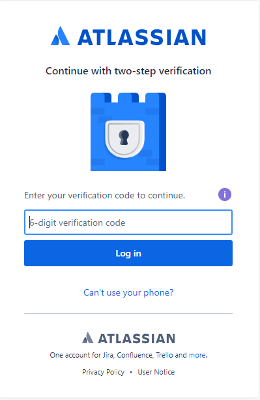Image resolution: width=260 pixels, height=400 pixels.
Task: Open the "Can't use your phone?" link
Action: 128,292
